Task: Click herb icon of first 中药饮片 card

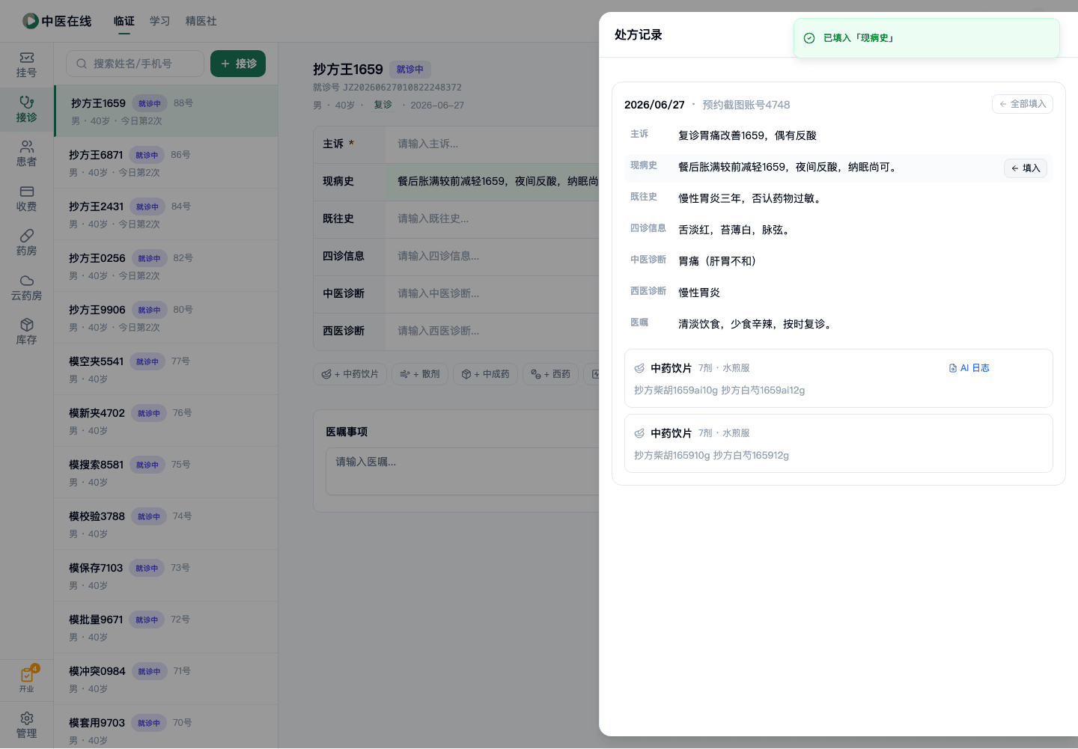Action: [639, 368]
